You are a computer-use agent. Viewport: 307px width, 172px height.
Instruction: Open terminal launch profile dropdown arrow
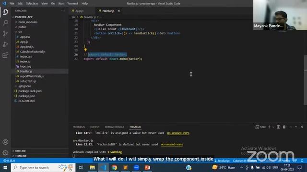click(273, 127)
